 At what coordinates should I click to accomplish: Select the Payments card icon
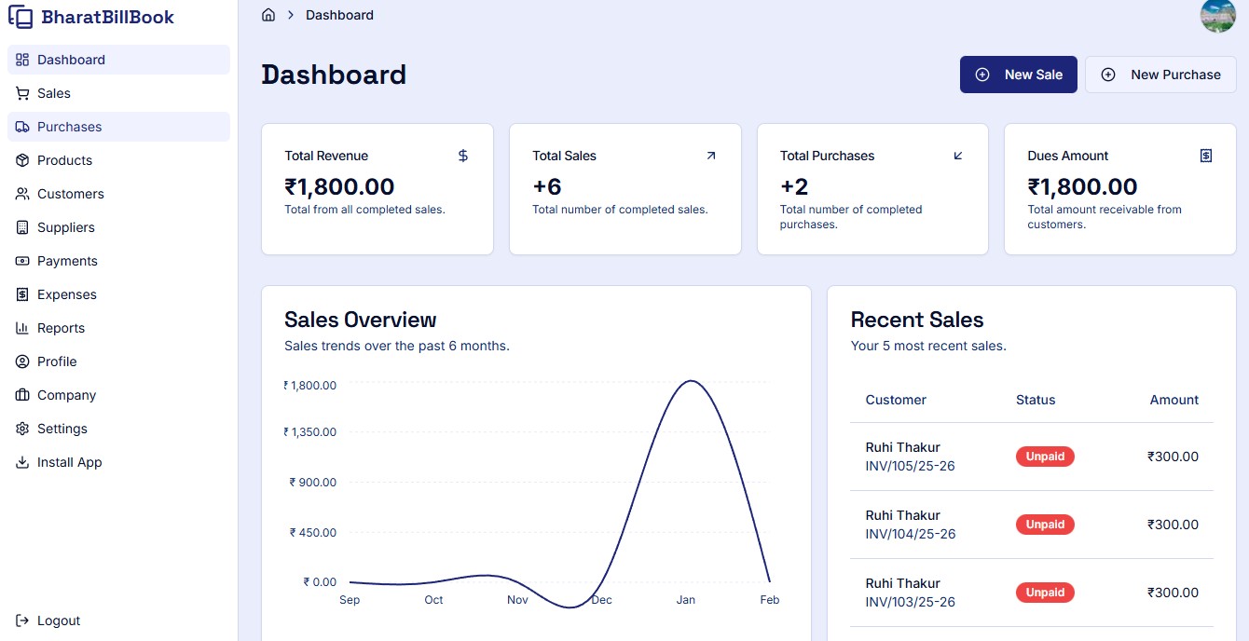click(21, 261)
